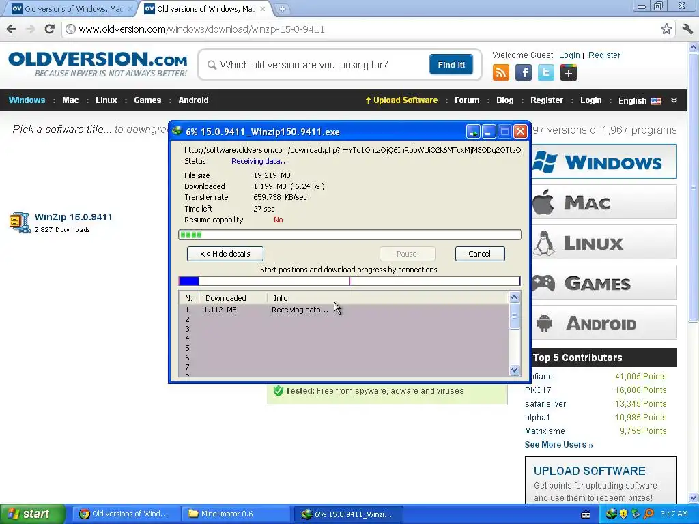This screenshot has height=524, width=699.
Task: Open a new browser tab
Action: pyautogui.click(x=282, y=8)
